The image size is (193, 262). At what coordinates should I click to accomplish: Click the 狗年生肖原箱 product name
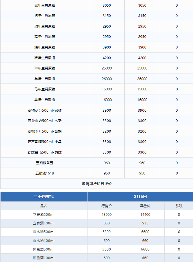(x=45, y=26)
